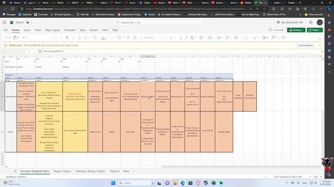The image size is (334, 187).
Task: Select the Barbarian Rogue Fighter sheet tab
Action: [x=90, y=171]
